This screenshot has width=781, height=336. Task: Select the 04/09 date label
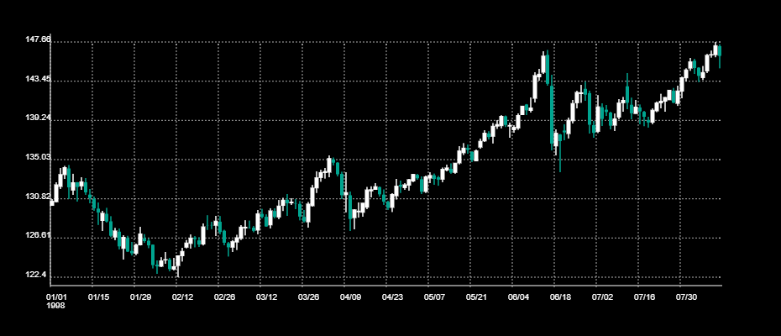tap(350, 297)
